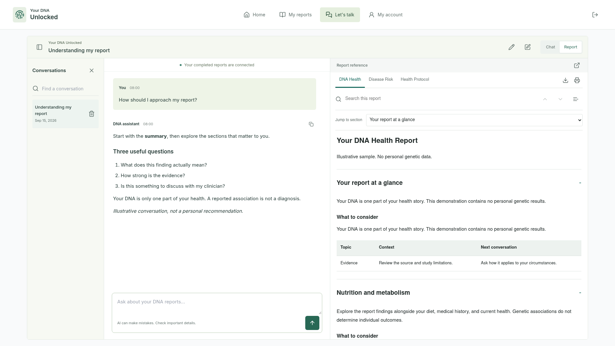Open My account
Viewport: 615px width, 346px height.
point(385,15)
